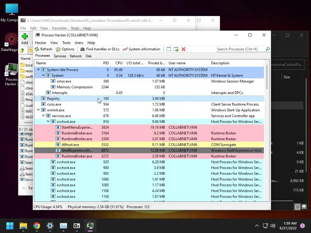Select svchost.exe with PID 1060
Screen dimensions: 311x233
coord(149,179)
